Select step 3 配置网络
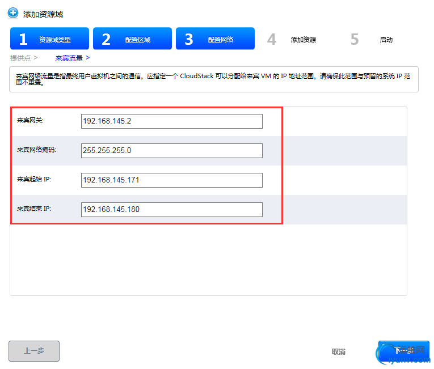The width and height of the screenshot is (434, 369). pos(216,39)
